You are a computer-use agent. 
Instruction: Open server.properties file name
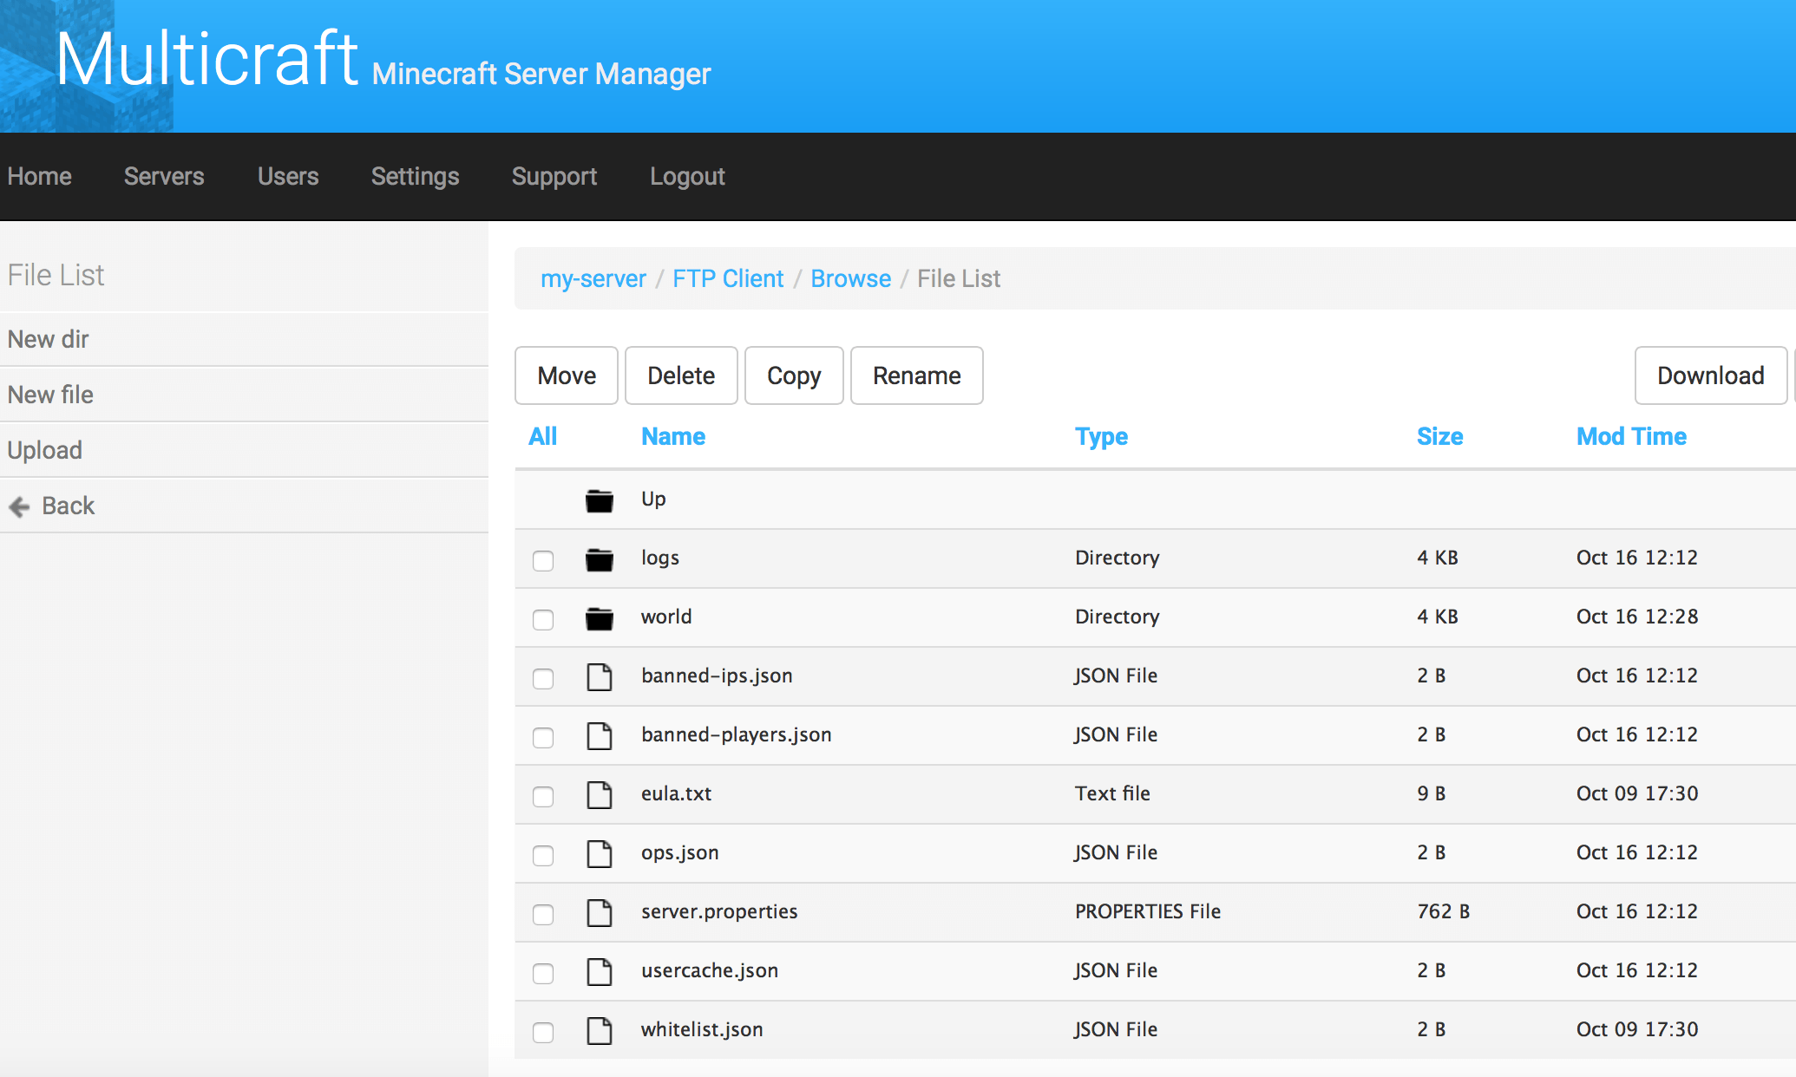719,911
